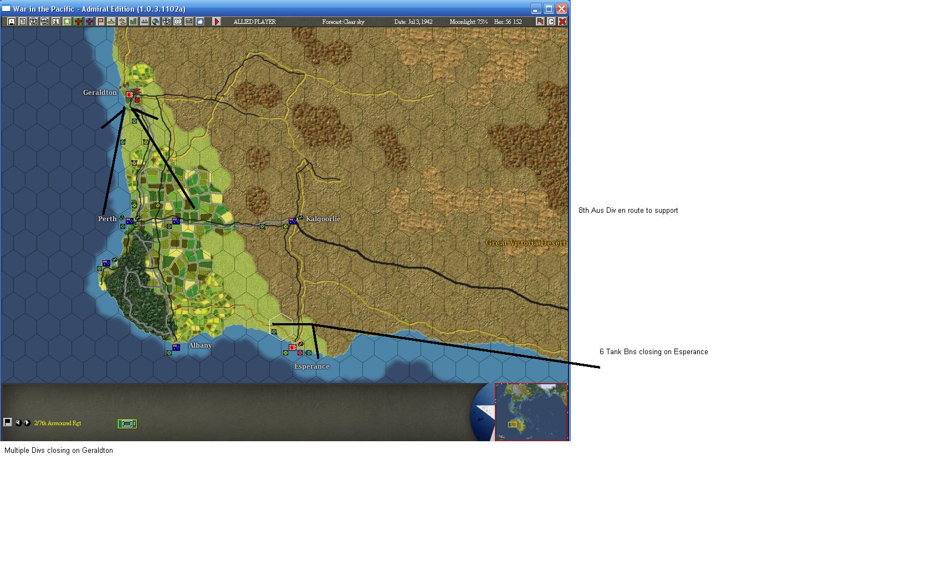Minimize the War in the Pacific window
Screen dimensions: 931x582
[x=536, y=8]
